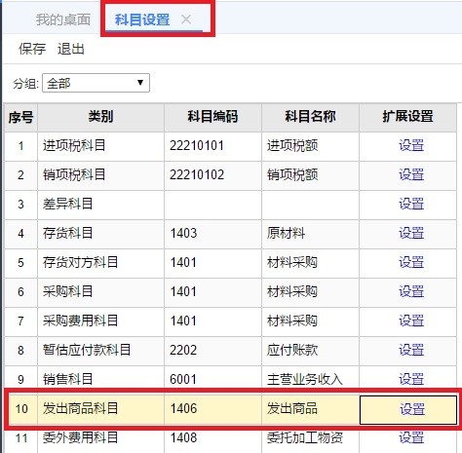Click account name 应付账款
462x453 pixels.
coord(292,350)
